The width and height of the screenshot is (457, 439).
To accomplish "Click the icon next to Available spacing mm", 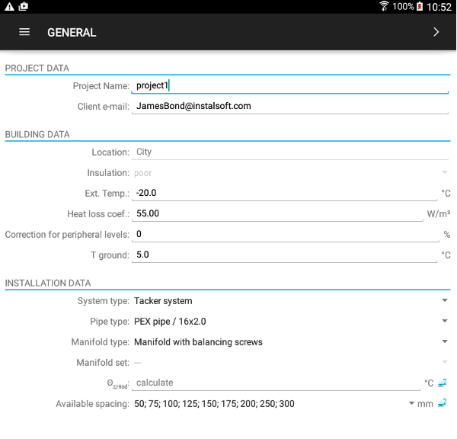I will (443, 403).
